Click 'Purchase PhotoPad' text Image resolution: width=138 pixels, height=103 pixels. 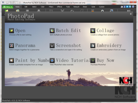tap(98, 65)
